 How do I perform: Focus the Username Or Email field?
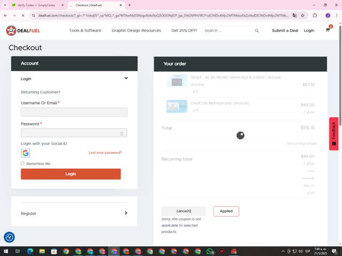point(74,112)
